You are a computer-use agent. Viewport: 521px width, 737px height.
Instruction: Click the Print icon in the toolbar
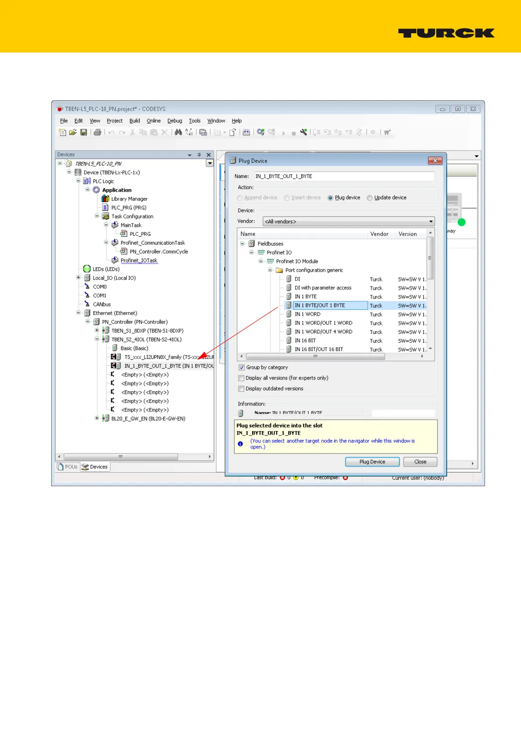pyautogui.click(x=98, y=132)
